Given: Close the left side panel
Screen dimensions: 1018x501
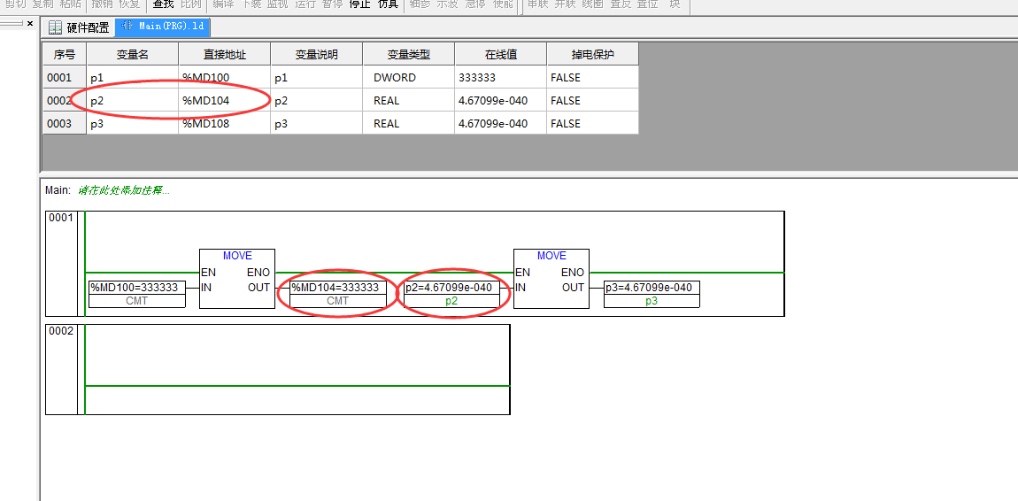Looking at the screenshot, I should pyautogui.click(x=29, y=24).
